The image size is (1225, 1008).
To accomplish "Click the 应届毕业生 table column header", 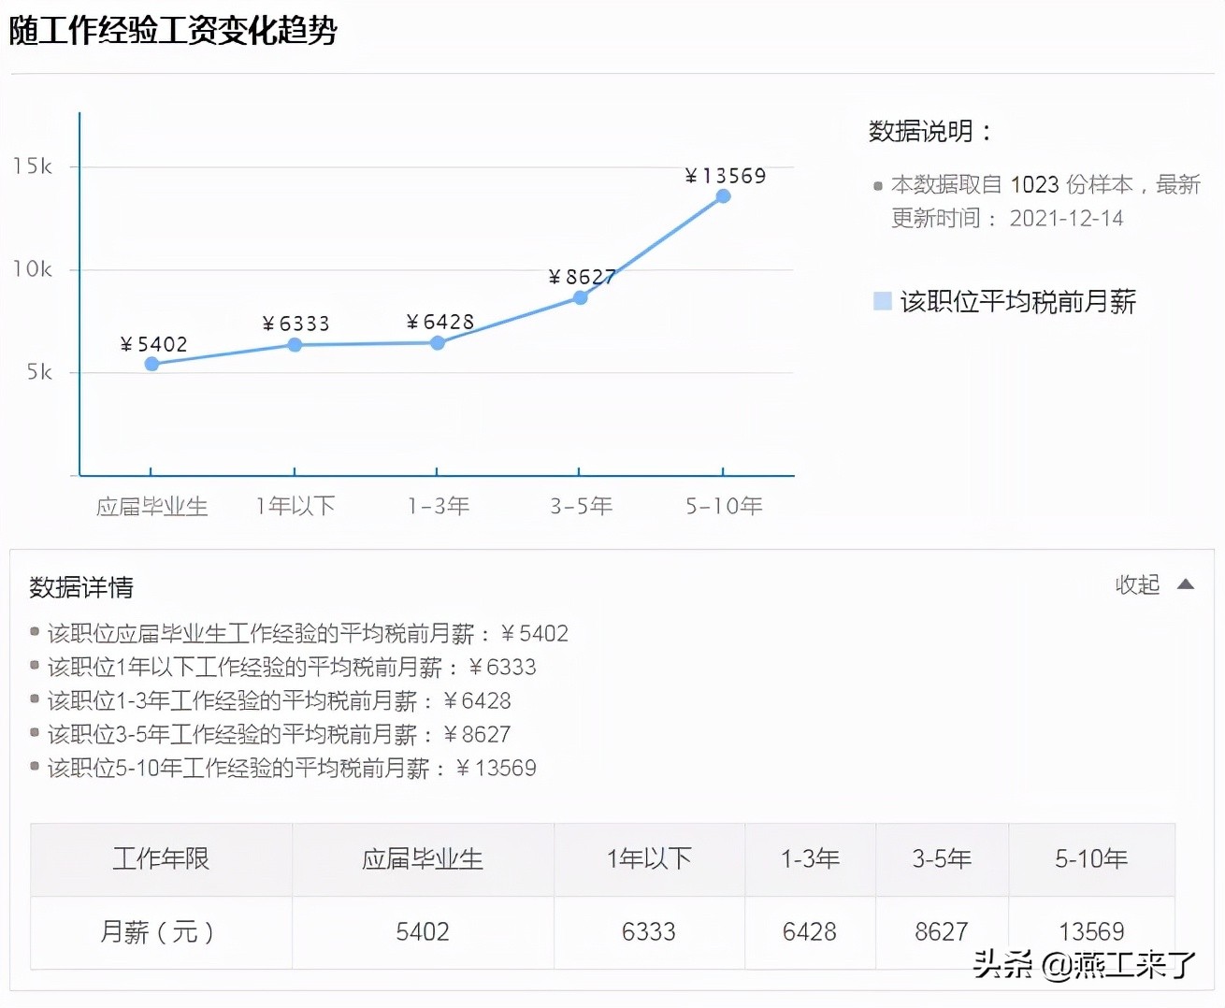I will 423,858.
